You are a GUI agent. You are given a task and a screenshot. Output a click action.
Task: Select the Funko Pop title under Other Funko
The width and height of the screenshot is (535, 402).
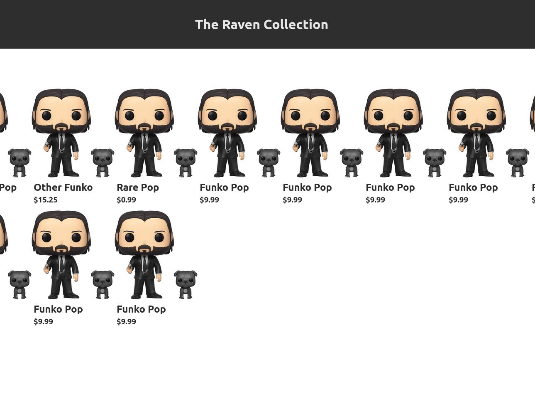pyautogui.click(x=58, y=309)
